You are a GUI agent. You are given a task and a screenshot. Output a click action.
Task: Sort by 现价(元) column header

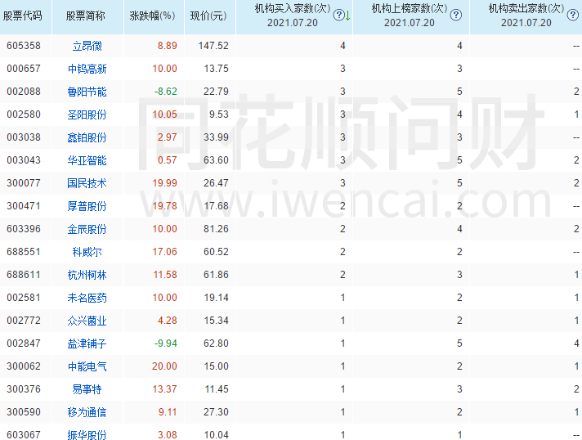pyautogui.click(x=208, y=16)
